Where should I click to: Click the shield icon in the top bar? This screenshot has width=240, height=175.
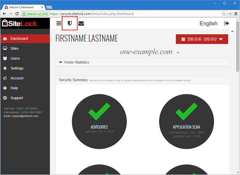coord(70,23)
